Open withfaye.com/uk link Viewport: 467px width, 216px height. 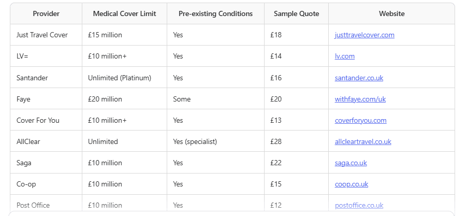pos(356,99)
